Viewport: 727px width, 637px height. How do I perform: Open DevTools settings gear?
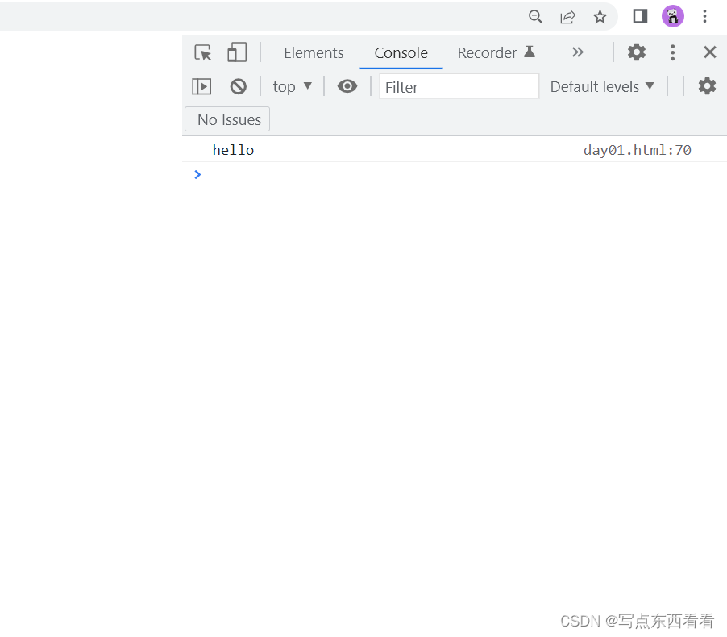click(x=636, y=52)
